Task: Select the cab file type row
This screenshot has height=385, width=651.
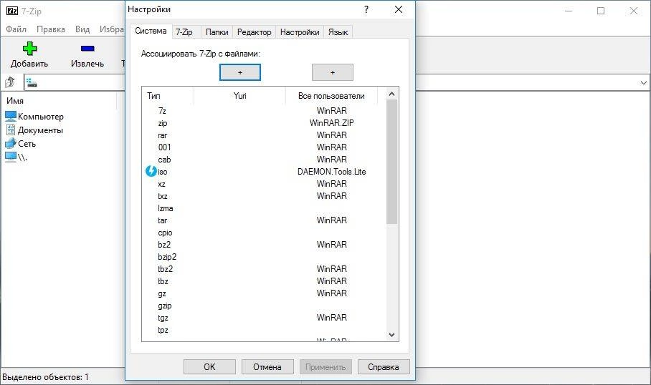Action: (x=264, y=160)
